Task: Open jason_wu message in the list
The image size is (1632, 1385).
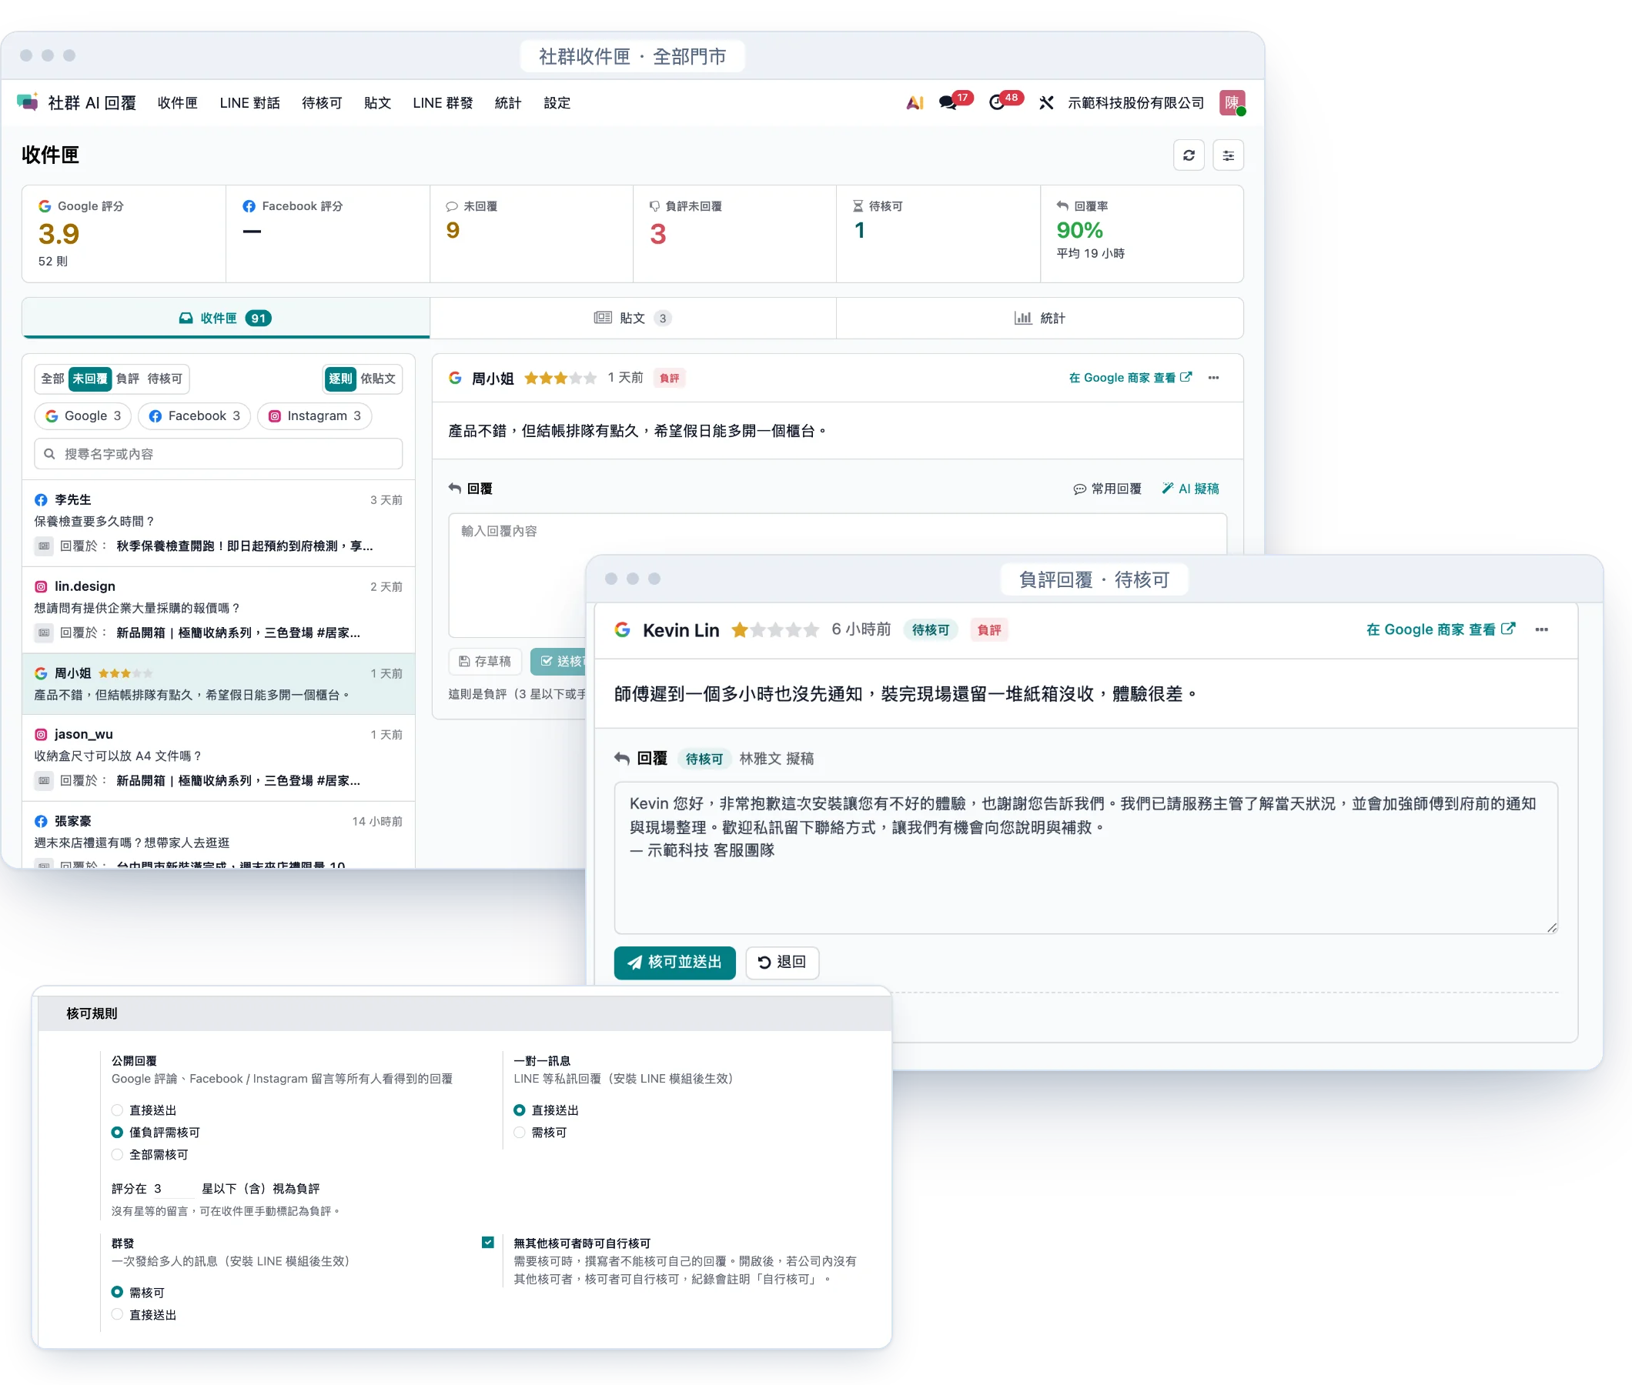Action: (x=219, y=758)
